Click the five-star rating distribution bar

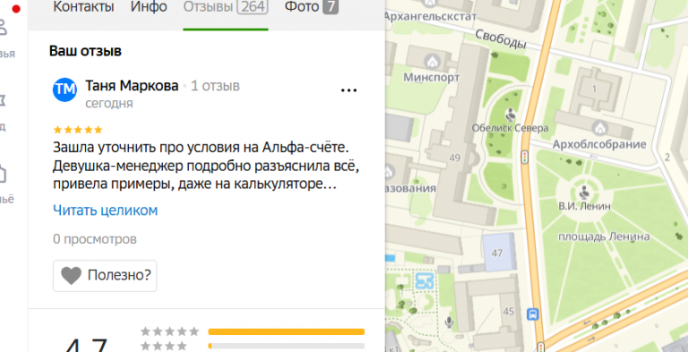point(286,331)
